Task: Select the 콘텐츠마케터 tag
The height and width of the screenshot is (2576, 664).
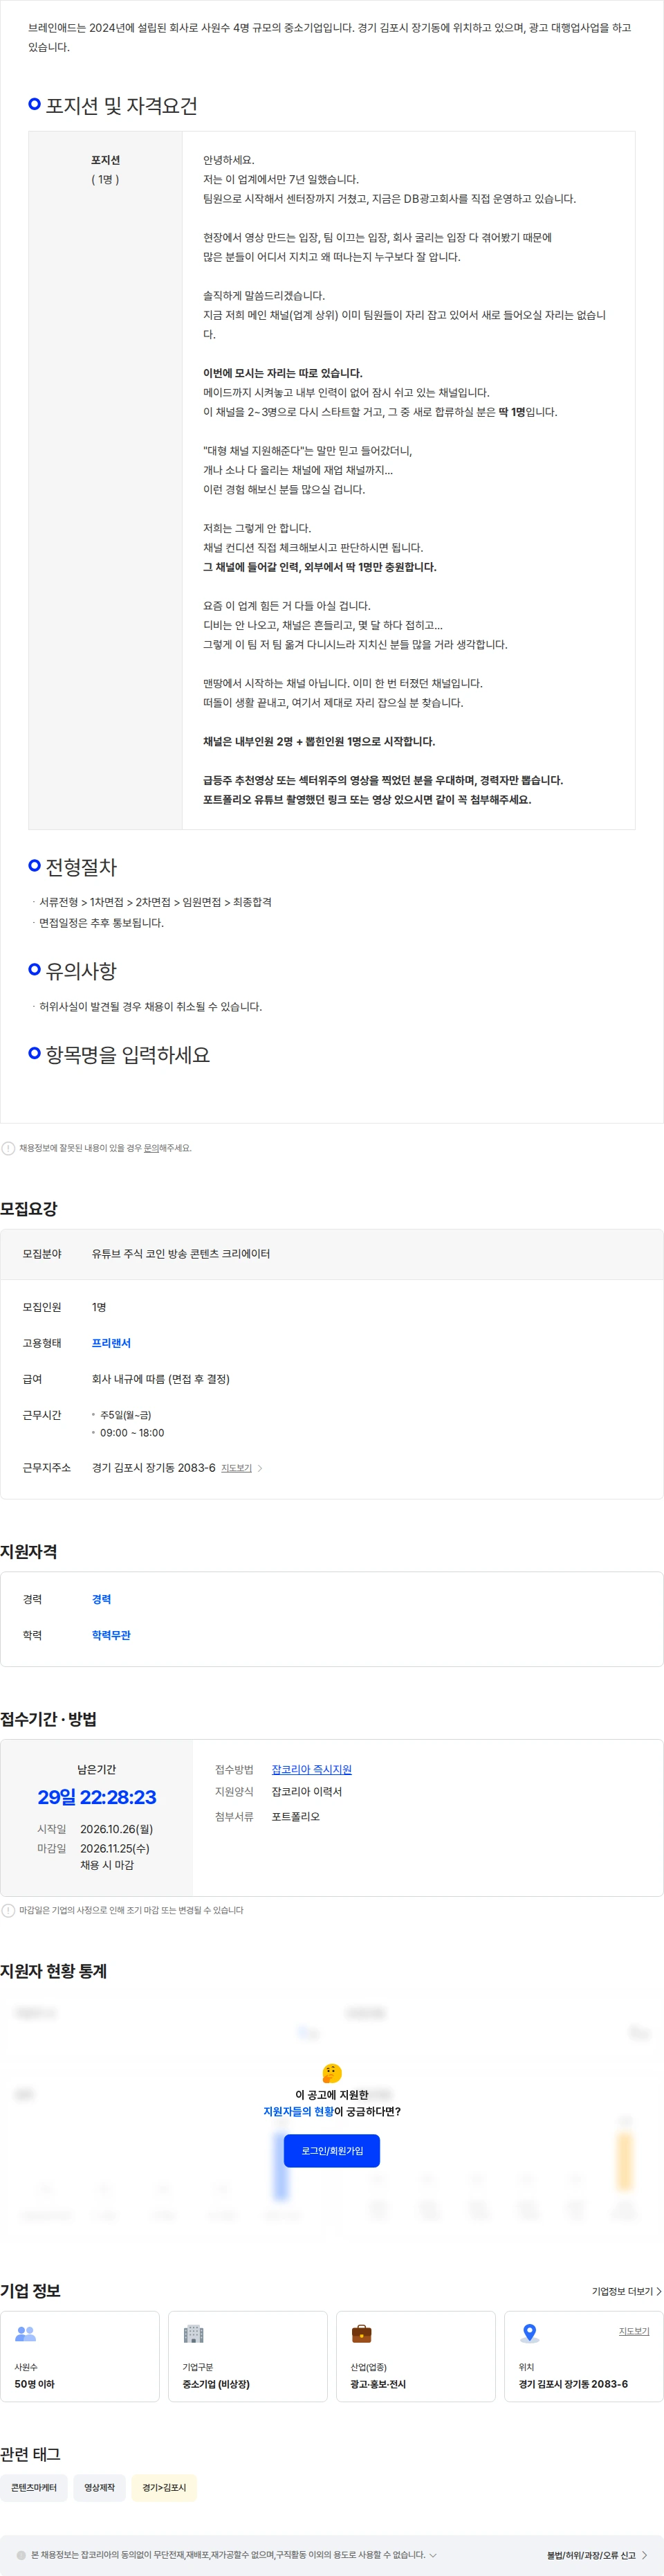Action: 34,2487
